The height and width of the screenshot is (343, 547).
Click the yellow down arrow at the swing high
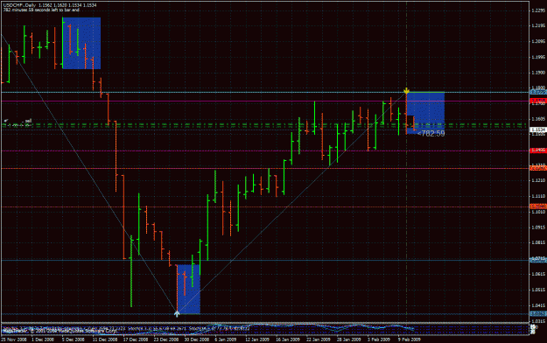click(x=406, y=91)
